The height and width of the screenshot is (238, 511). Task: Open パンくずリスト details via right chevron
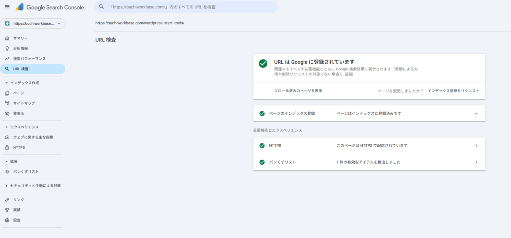(x=476, y=162)
